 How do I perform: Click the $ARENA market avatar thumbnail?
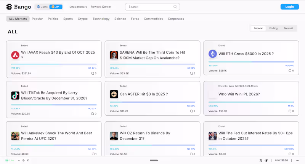point(114,55)
